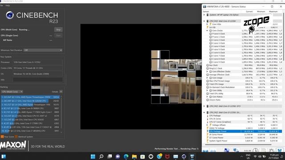Viewport: 285px width, 160px height.
Task: Select the Intel Xeon CPU E5-2697 v2 row
Action: 30,116
